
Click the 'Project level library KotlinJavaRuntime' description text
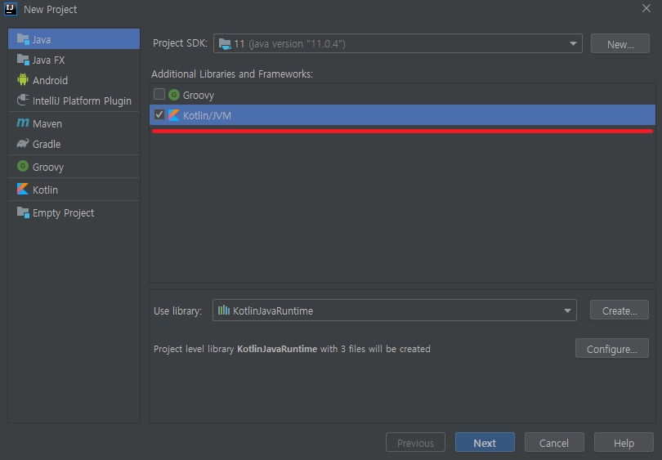click(292, 349)
